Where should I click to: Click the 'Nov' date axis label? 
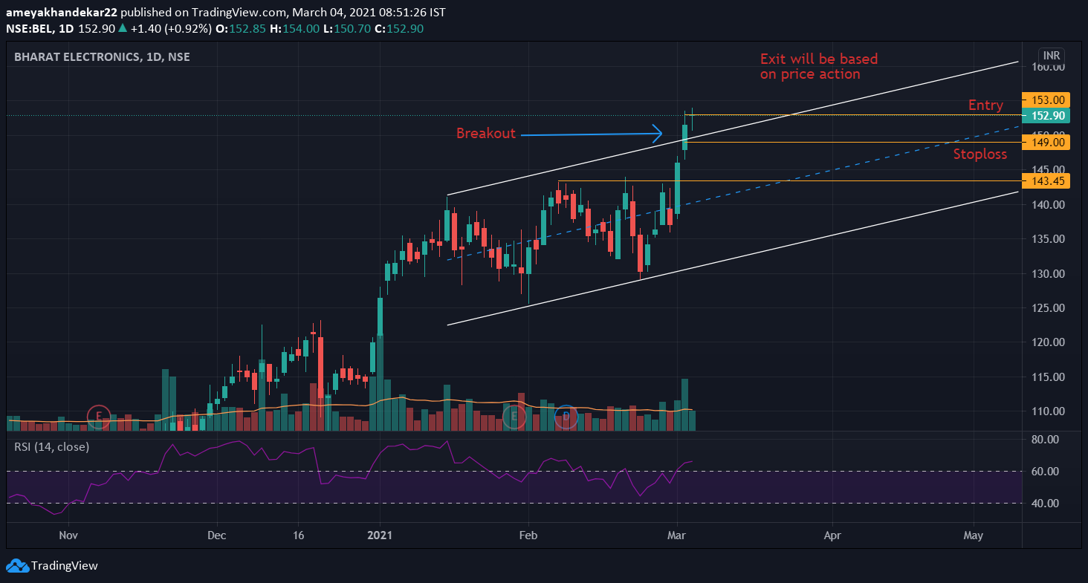point(68,534)
